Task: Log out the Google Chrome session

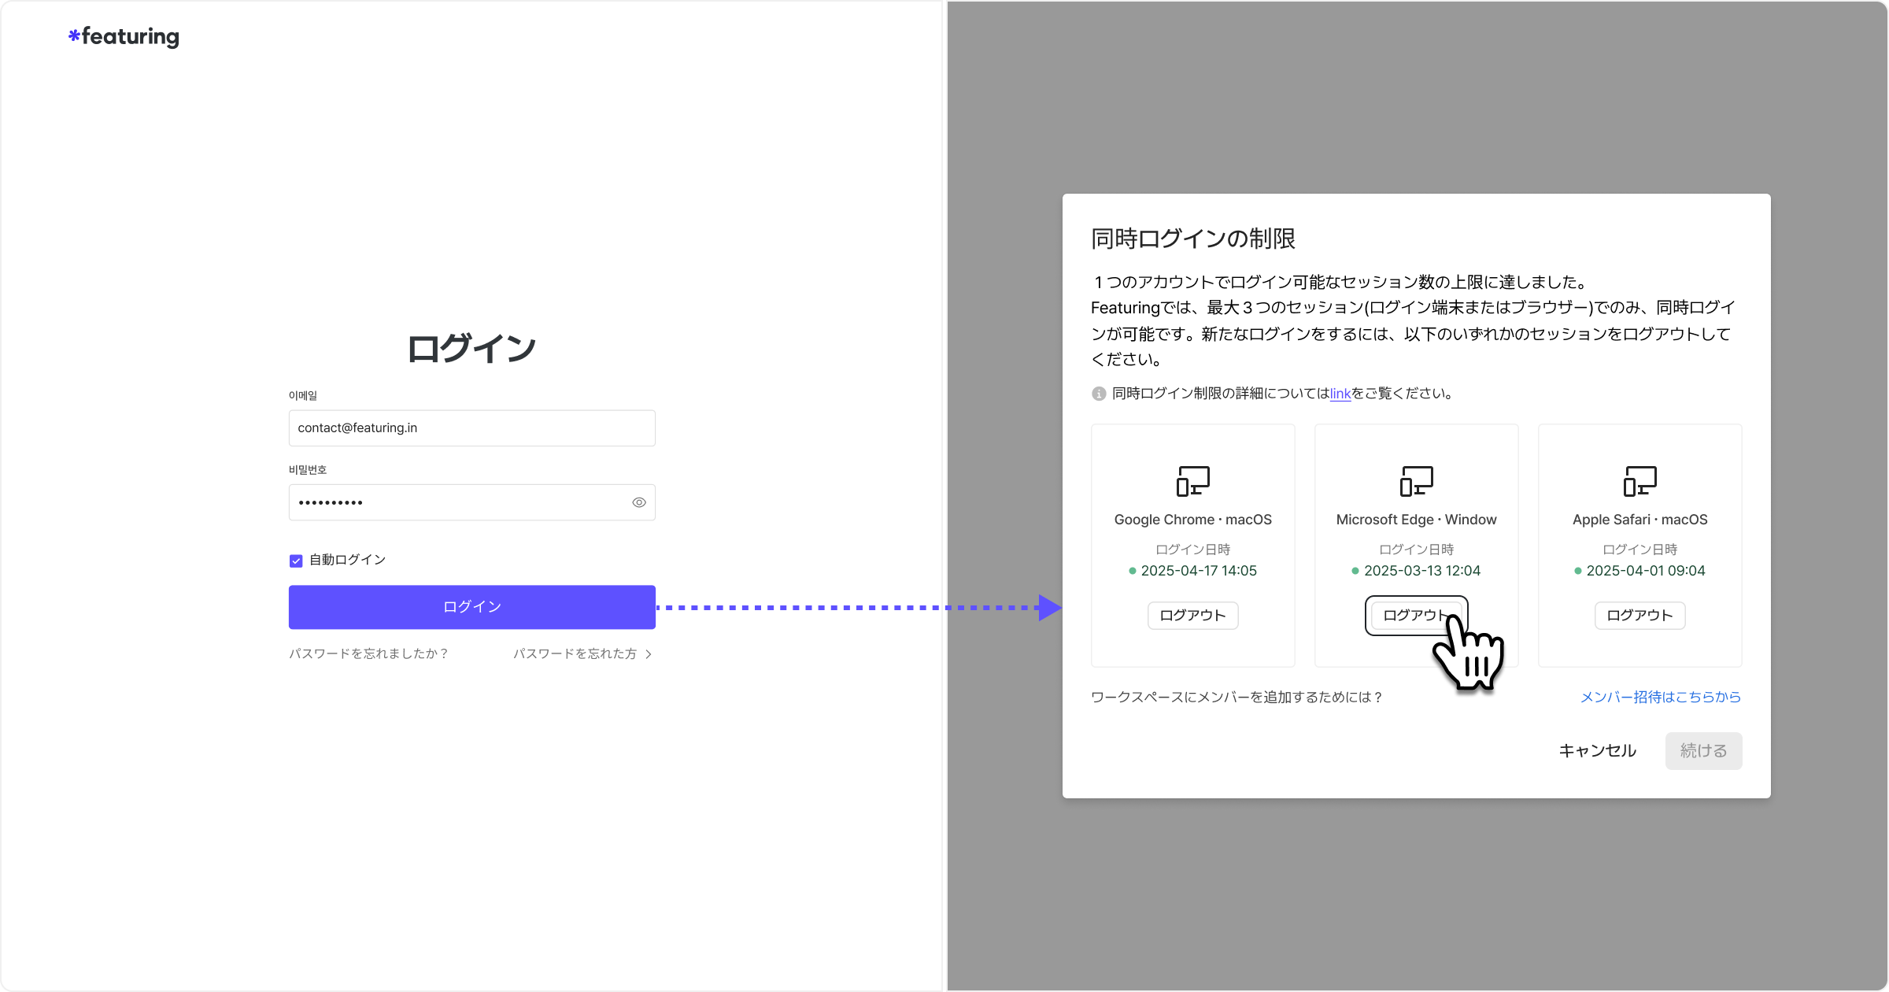Action: pos(1192,616)
